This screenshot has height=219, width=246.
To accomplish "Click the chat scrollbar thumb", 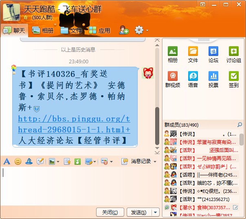I will [x=157, y=126].
